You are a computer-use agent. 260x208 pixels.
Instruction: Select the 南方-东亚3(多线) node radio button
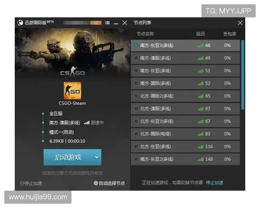[136, 45]
